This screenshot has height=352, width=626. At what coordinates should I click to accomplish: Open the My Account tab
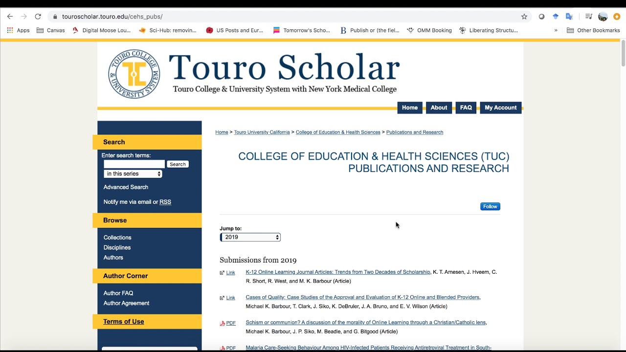point(501,108)
